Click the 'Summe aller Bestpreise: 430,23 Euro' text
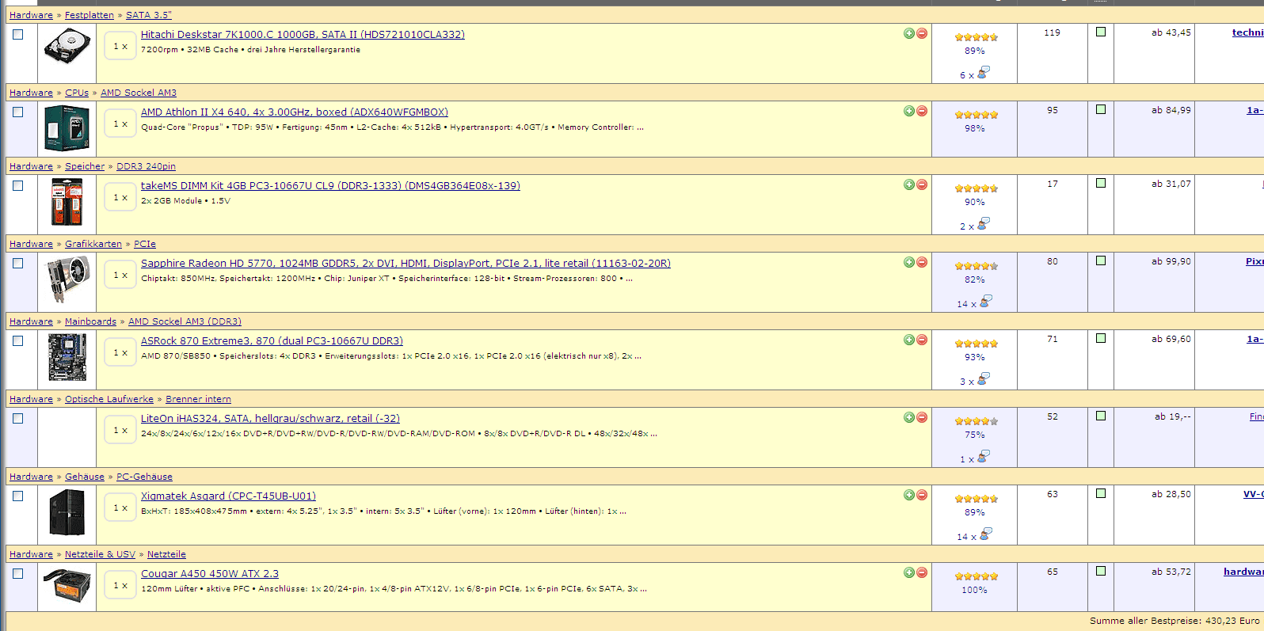The height and width of the screenshot is (631, 1264). tap(1175, 621)
